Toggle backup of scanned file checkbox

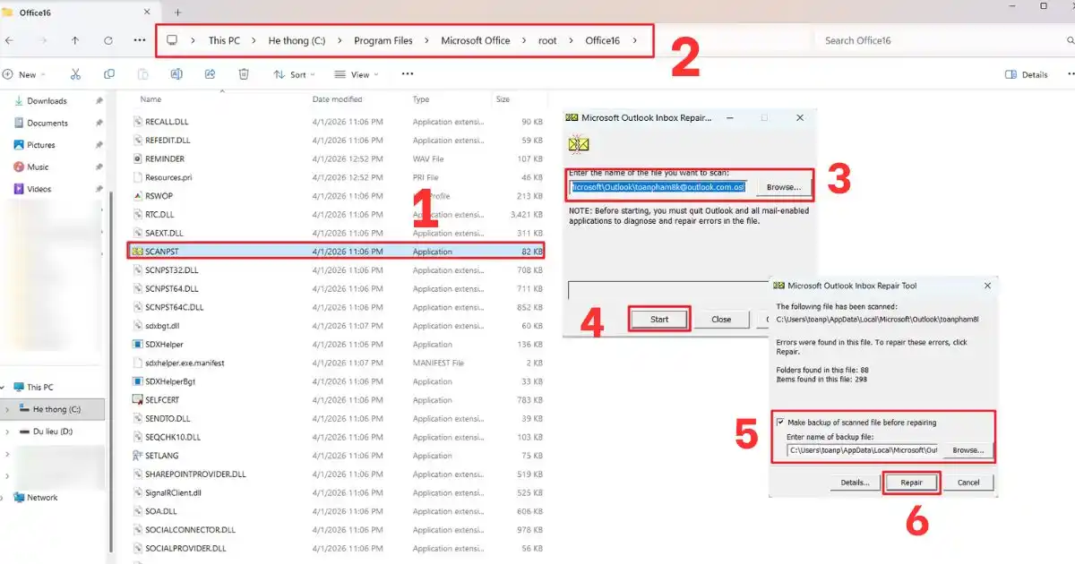click(779, 423)
